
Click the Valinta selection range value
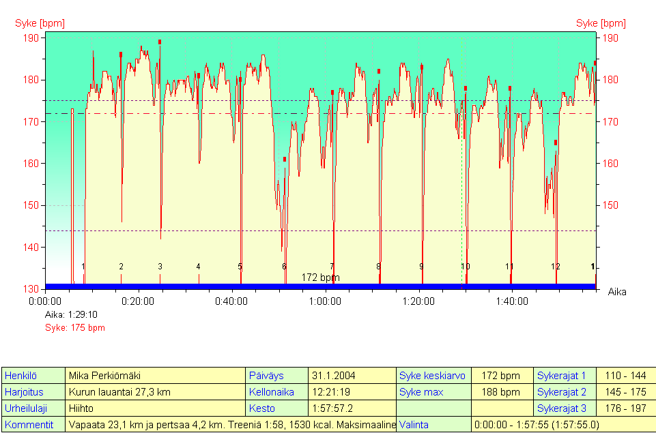tap(536, 425)
